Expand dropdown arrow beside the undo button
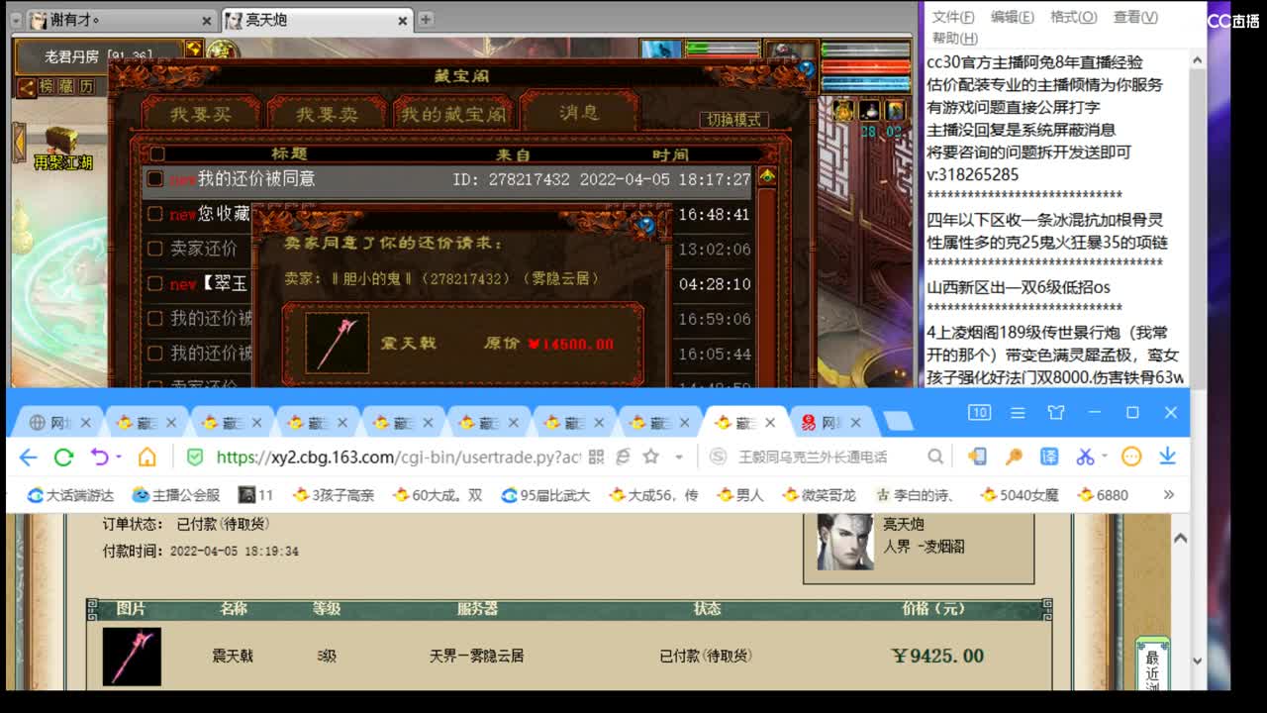The height and width of the screenshot is (713, 1267). [118, 457]
